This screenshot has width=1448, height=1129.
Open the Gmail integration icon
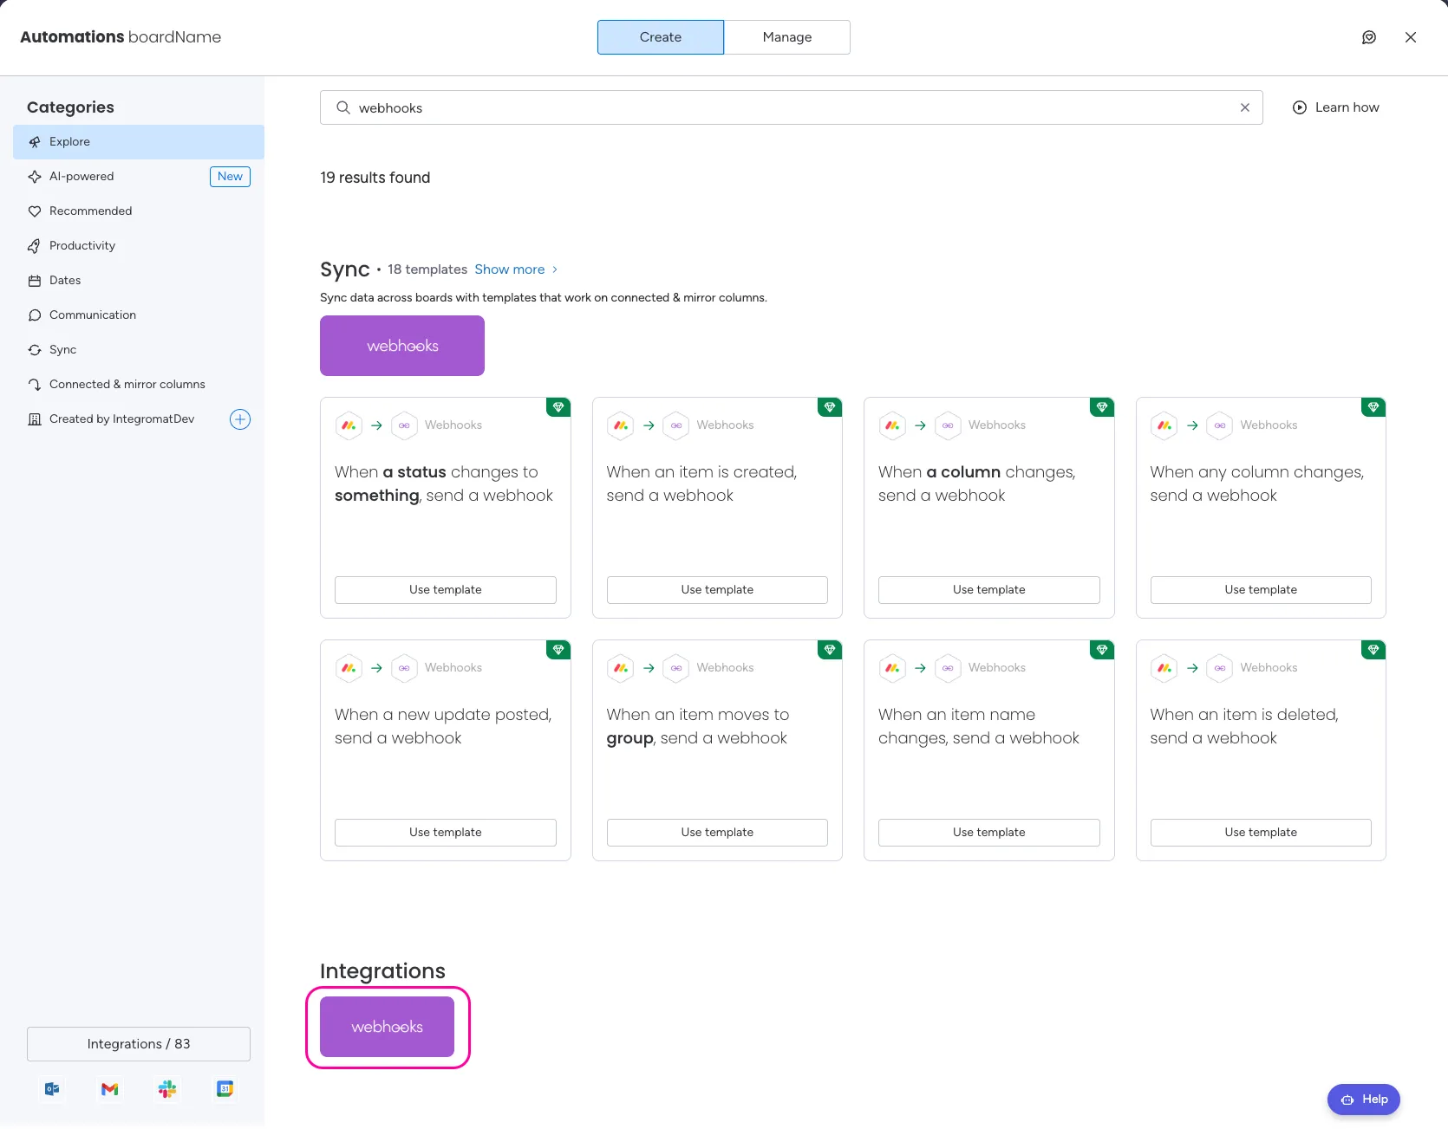[109, 1089]
